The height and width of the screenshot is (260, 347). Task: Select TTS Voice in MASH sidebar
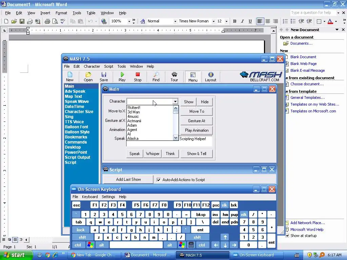coord(74,122)
